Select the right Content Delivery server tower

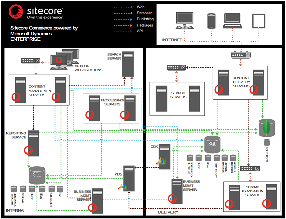point(259,82)
